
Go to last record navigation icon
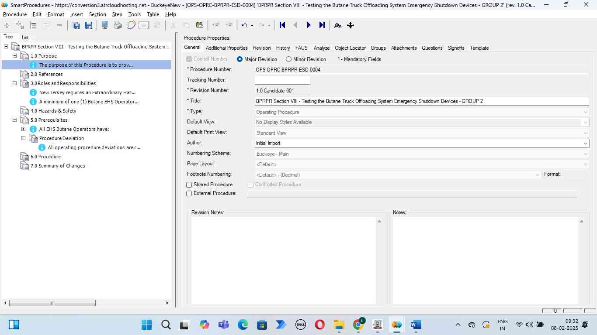[x=322, y=25]
